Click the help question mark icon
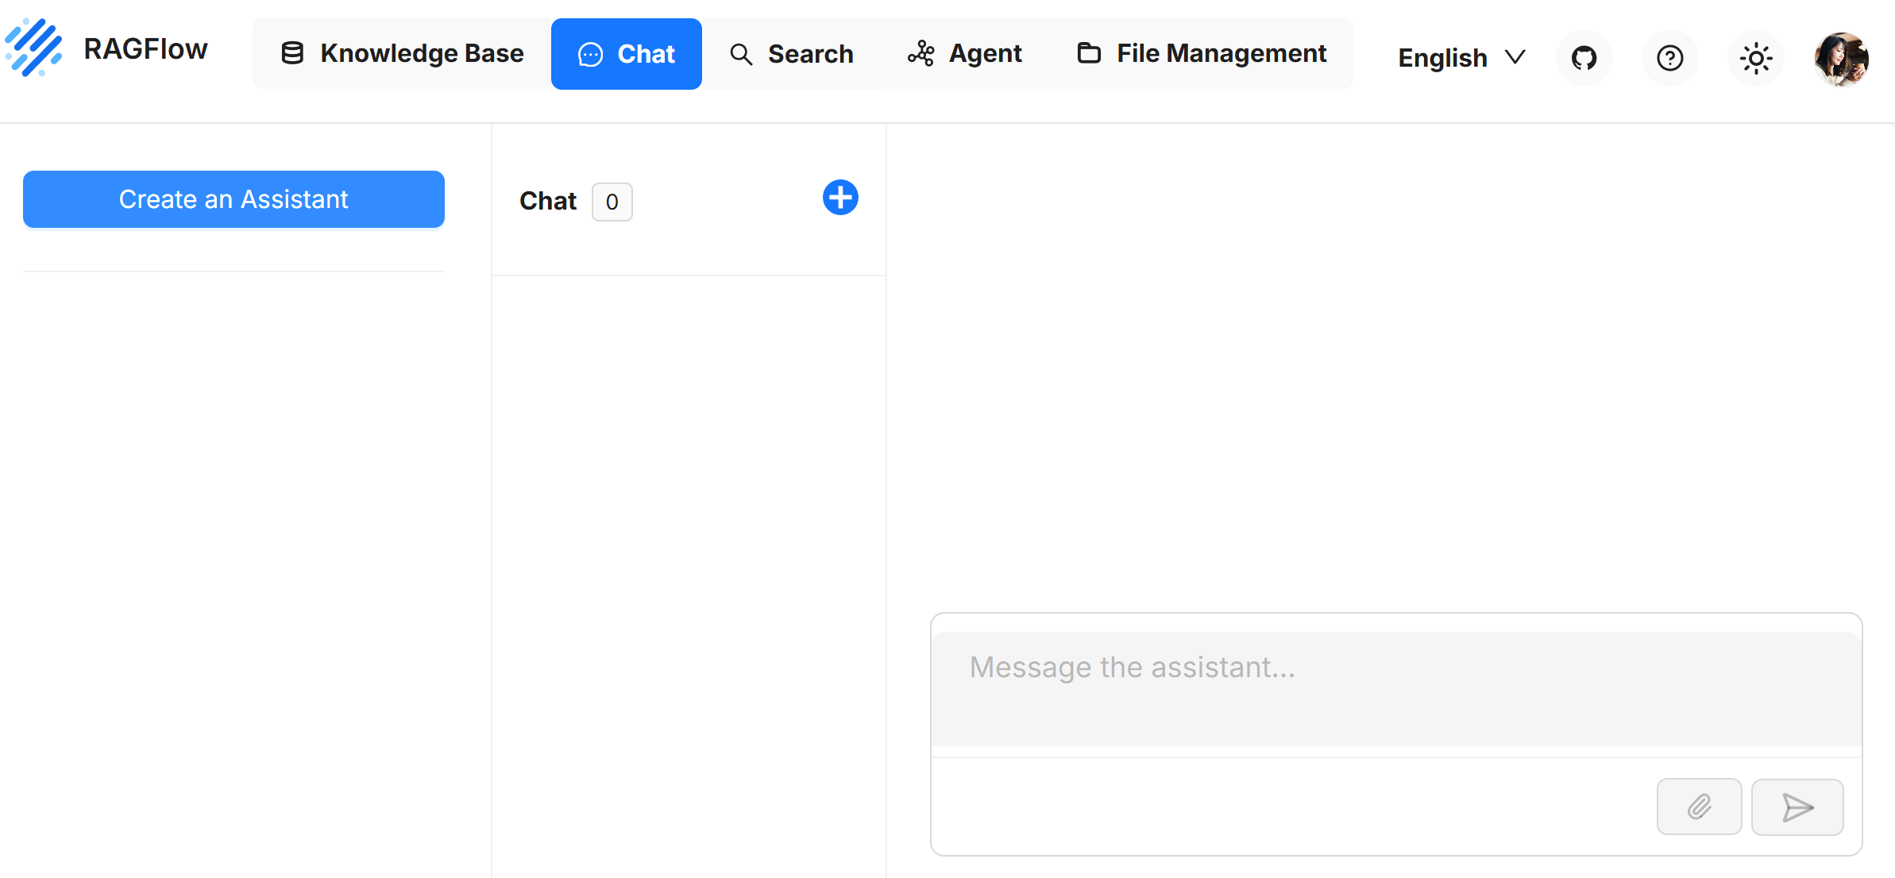Image resolution: width=1895 pixels, height=878 pixels. (x=1669, y=58)
